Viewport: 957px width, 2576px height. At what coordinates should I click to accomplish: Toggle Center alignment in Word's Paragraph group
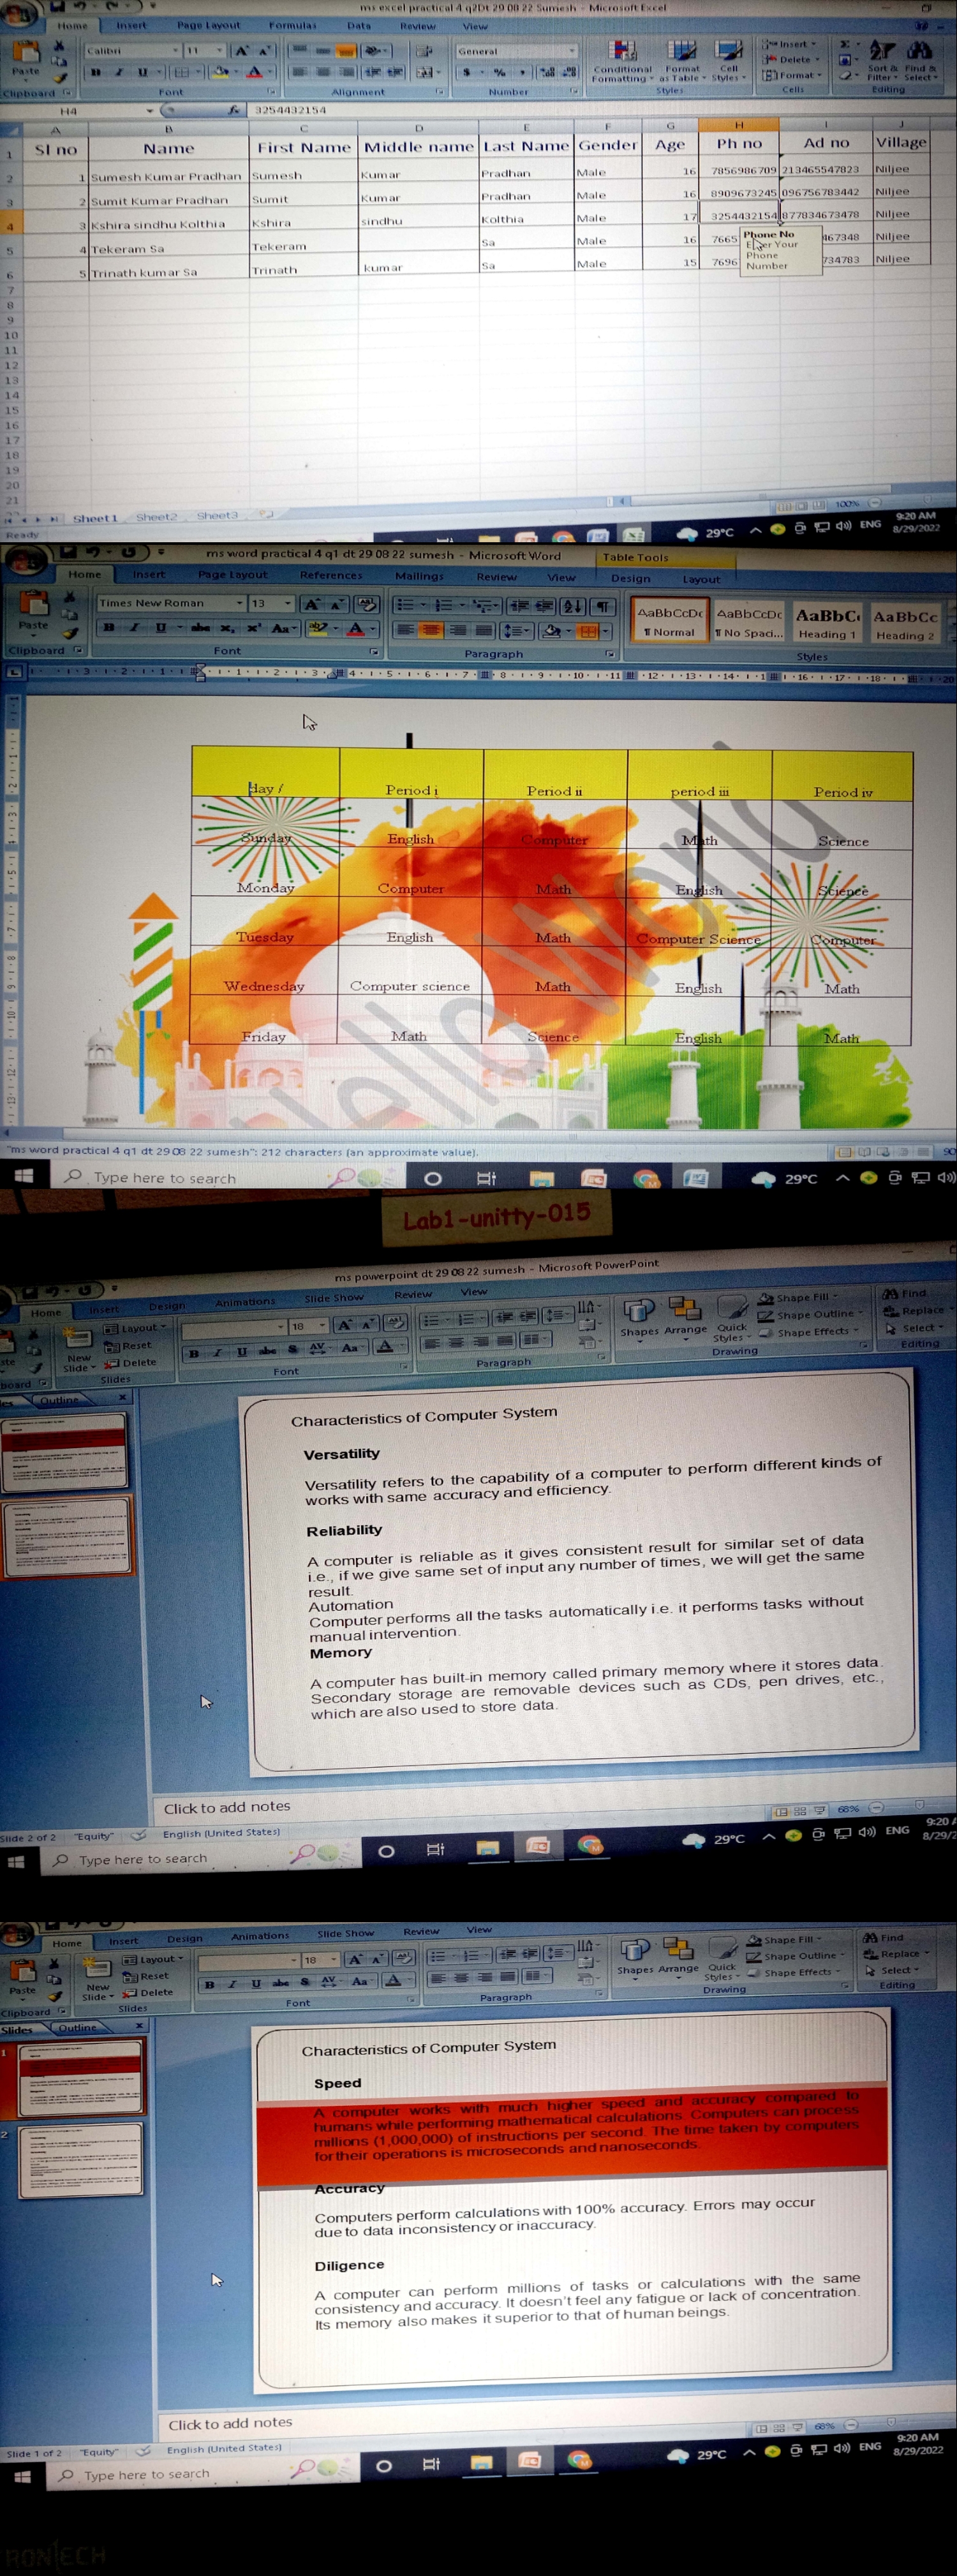click(x=431, y=631)
